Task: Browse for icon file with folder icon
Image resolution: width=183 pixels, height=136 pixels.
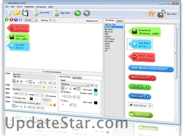Action: click(51, 105)
